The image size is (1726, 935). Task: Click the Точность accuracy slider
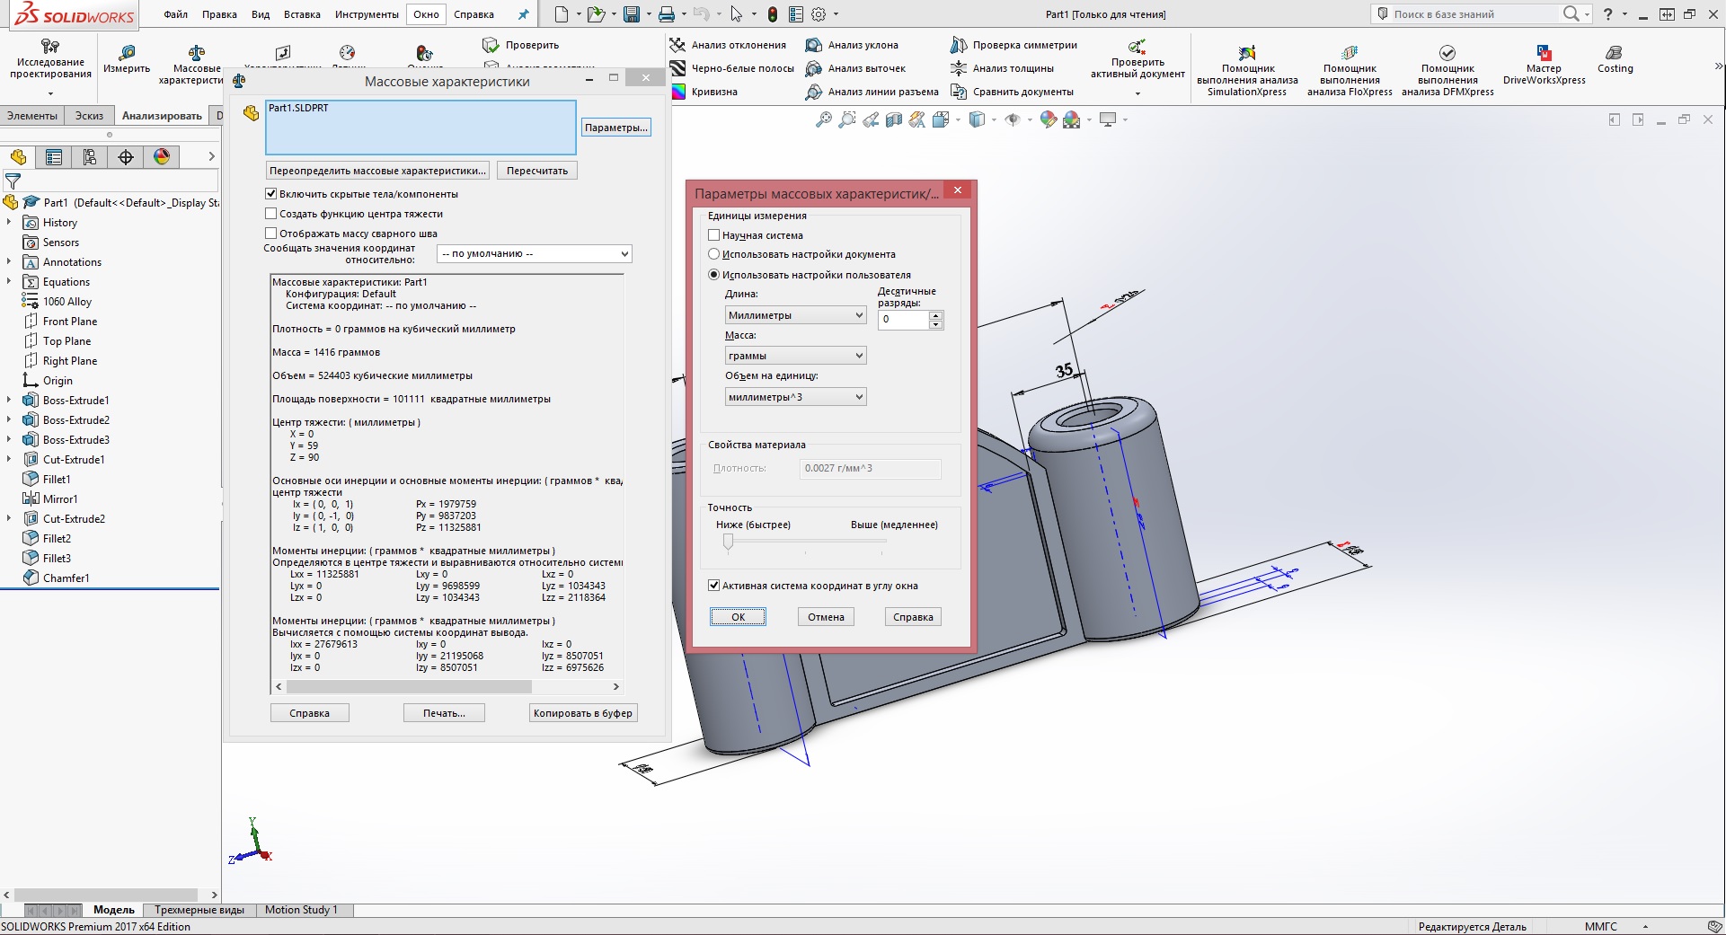[x=729, y=541]
